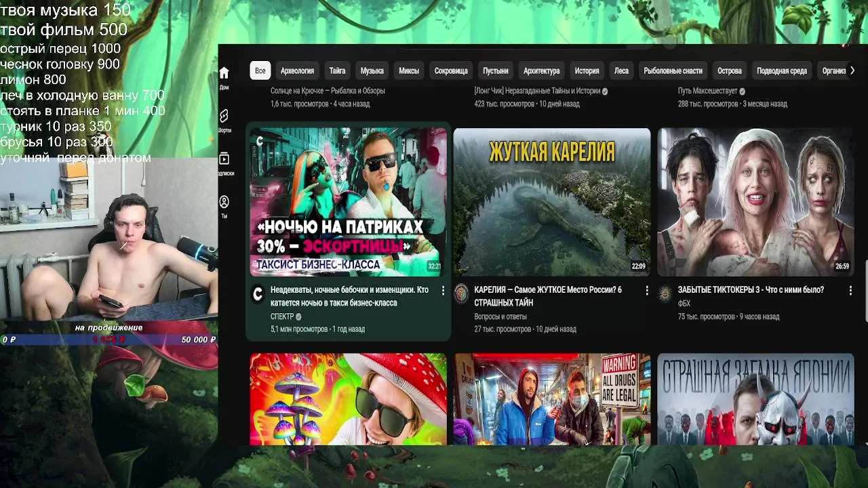Click overlay text острый перец 1000
The width and height of the screenshot is (868, 488).
pyautogui.click(x=60, y=49)
